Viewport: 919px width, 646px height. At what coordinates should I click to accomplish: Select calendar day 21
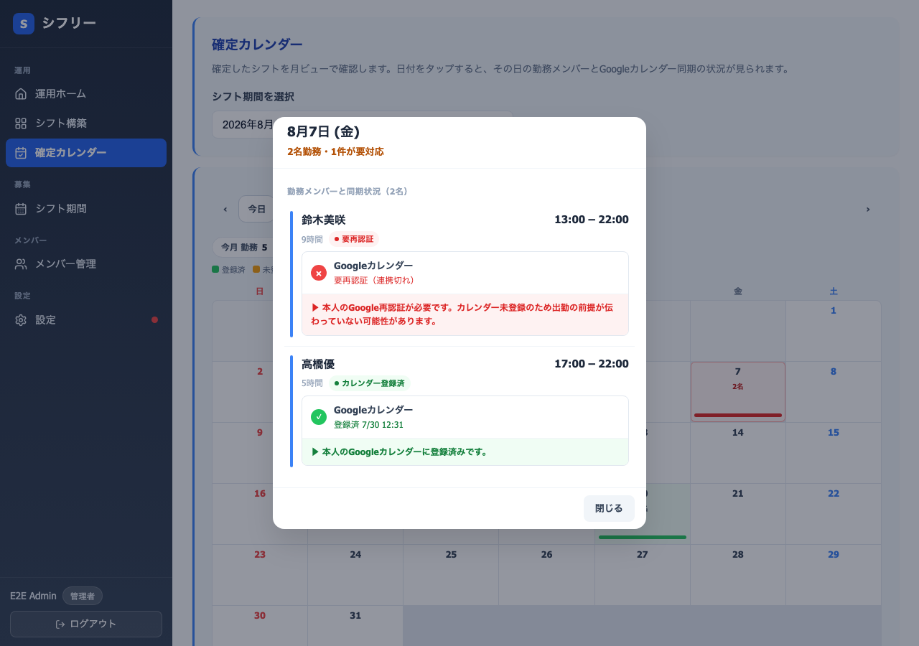[738, 514]
